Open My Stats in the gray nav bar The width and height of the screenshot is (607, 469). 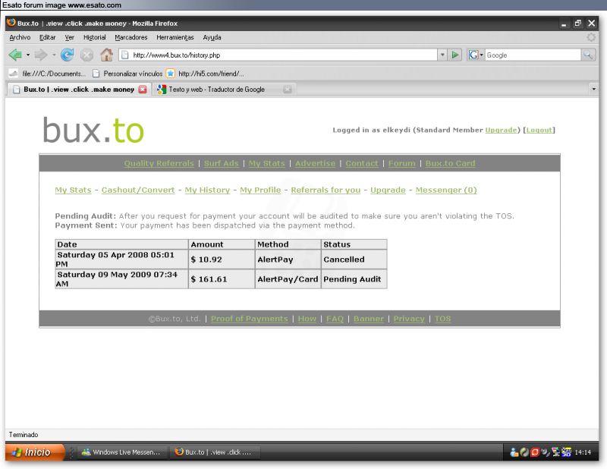[266, 163]
